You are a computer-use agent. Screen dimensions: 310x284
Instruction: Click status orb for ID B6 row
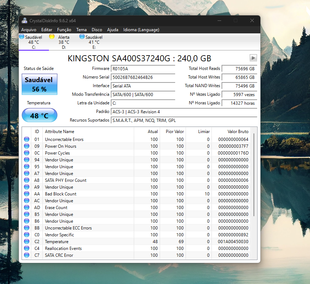[x=27, y=221]
